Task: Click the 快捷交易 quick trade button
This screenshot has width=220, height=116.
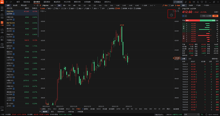Action: pyautogui.click(x=178, y=2)
